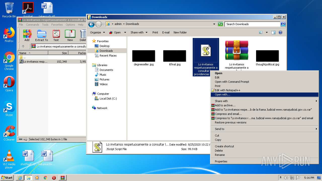Click search magnifier in Downloads window
This screenshot has width=322, height=181.
coord(283,24)
